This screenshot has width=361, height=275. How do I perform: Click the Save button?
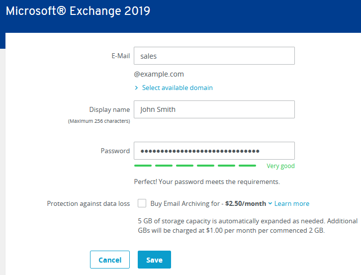click(x=154, y=260)
